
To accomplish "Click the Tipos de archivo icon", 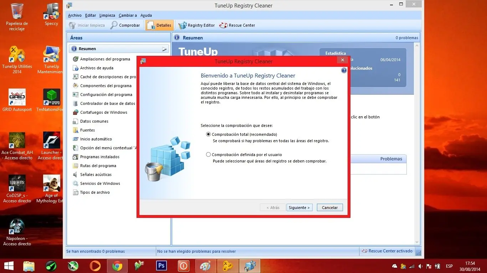I will 75,192.
